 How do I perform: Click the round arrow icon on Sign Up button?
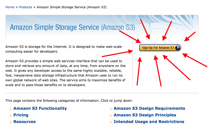point(178,48)
